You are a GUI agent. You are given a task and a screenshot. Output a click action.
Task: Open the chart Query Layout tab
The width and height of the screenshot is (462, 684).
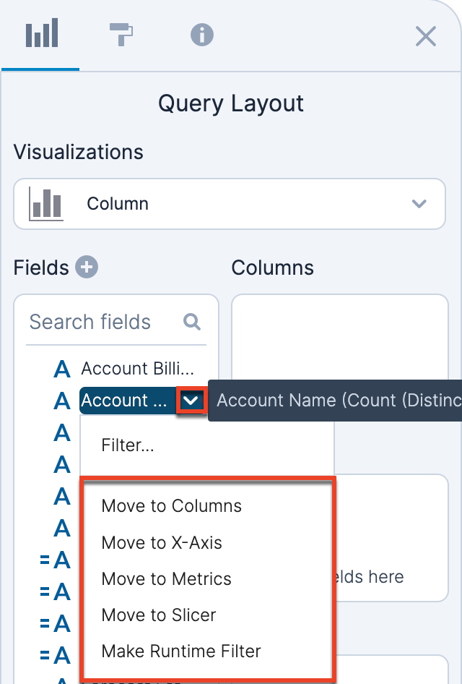coord(40,35)
